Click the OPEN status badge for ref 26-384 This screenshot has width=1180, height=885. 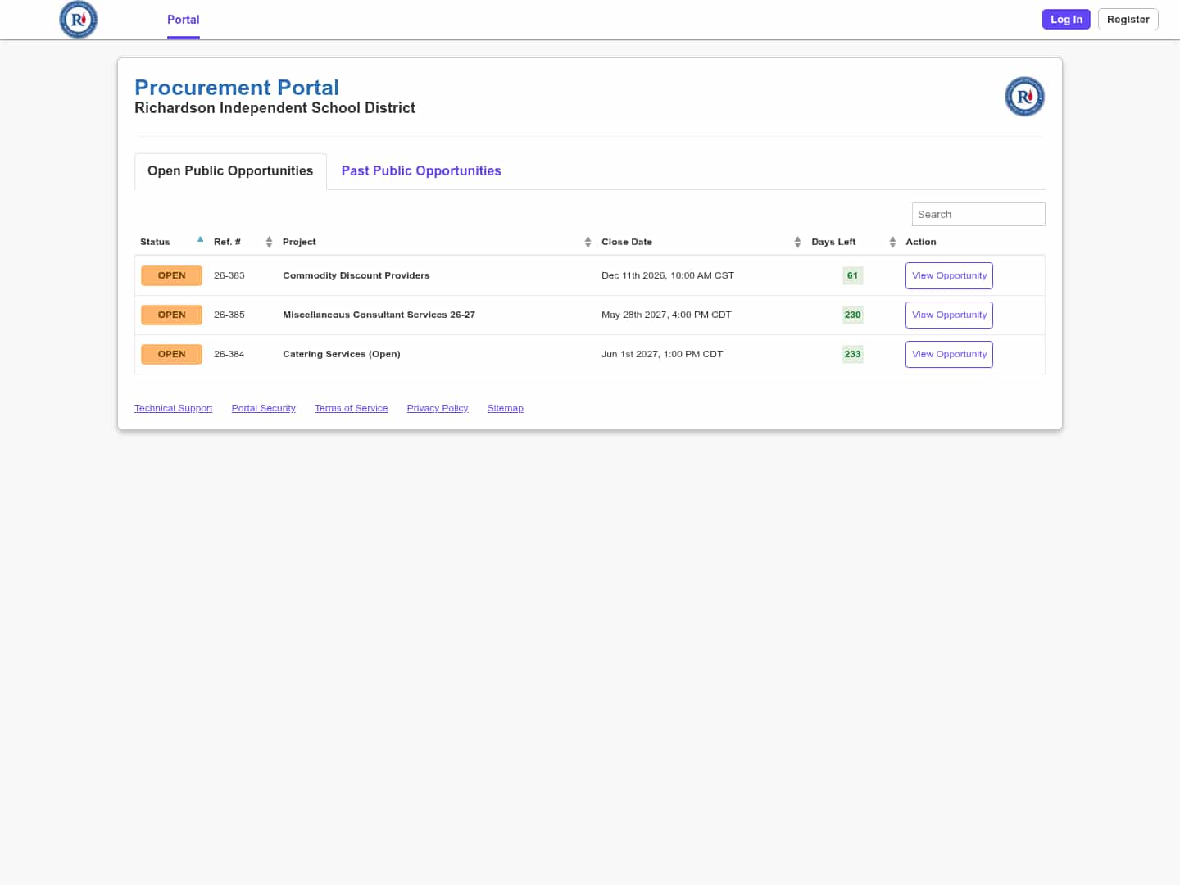tap(172, 354)
